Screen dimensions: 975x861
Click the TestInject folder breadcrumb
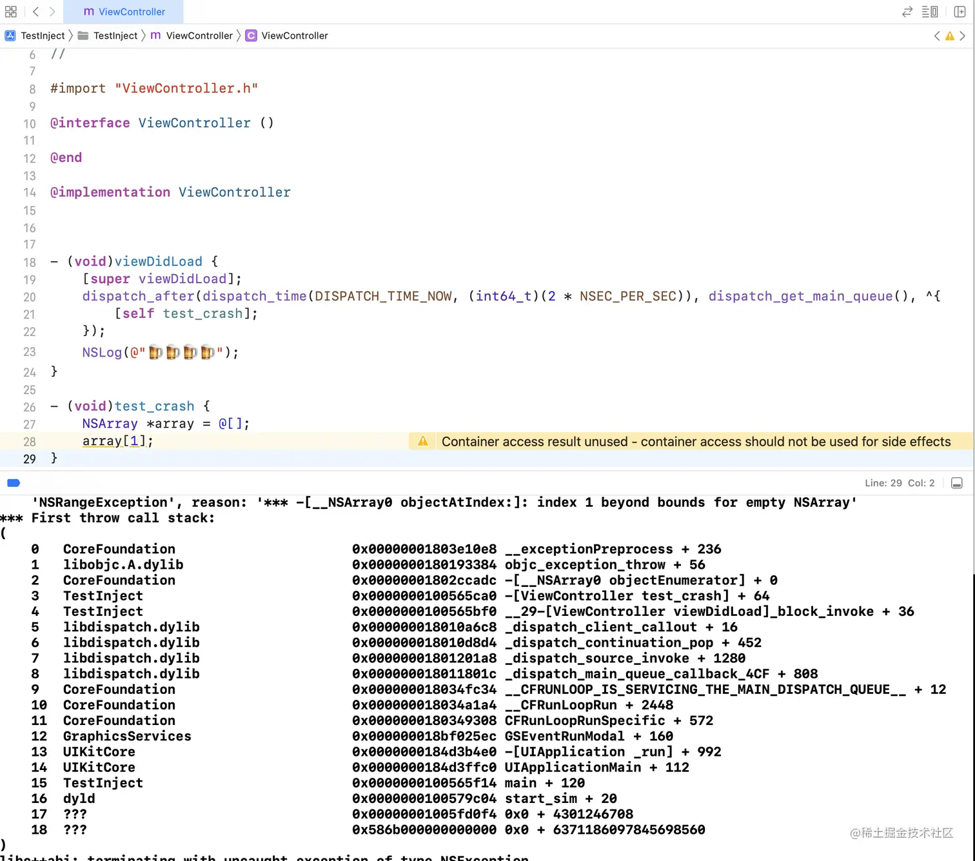coord(108,35)
